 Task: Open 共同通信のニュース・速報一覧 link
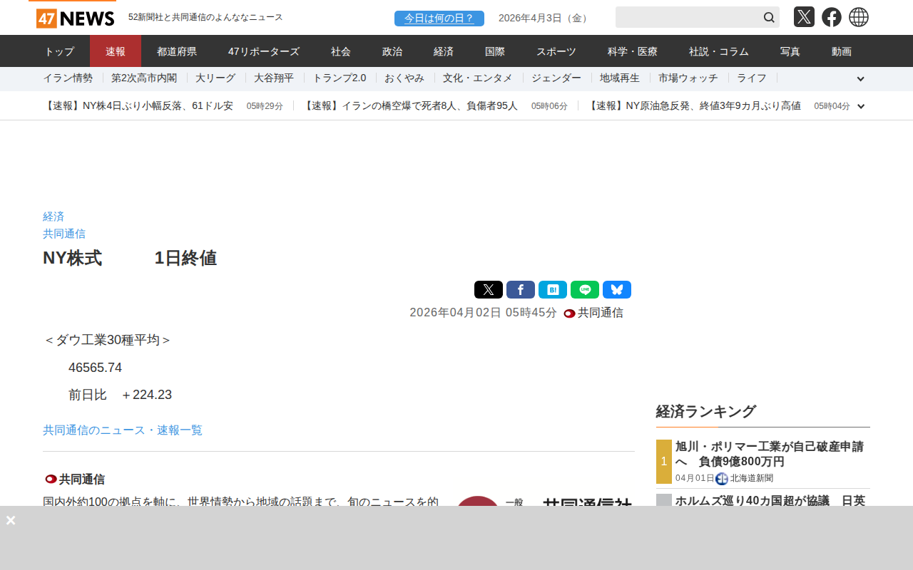(x=123, y=430)
